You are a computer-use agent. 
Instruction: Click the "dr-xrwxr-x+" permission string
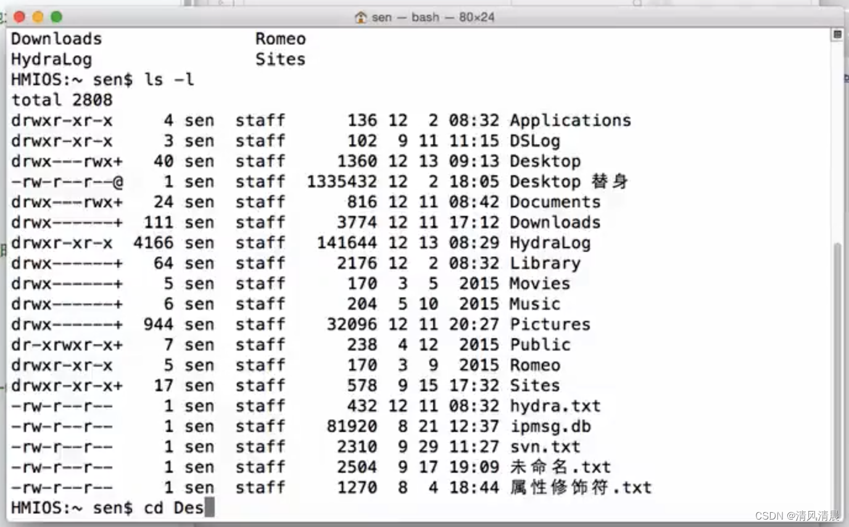click(x=67, y=344)
